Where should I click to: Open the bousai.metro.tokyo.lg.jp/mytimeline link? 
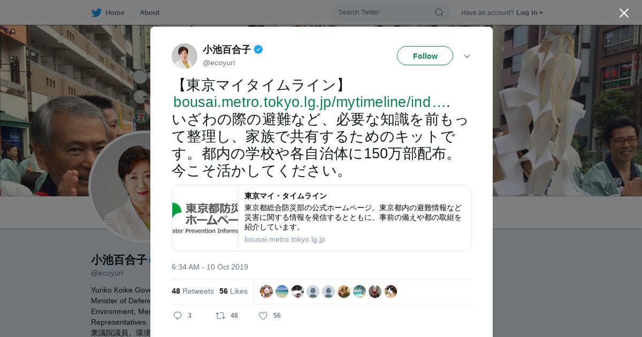309,102
